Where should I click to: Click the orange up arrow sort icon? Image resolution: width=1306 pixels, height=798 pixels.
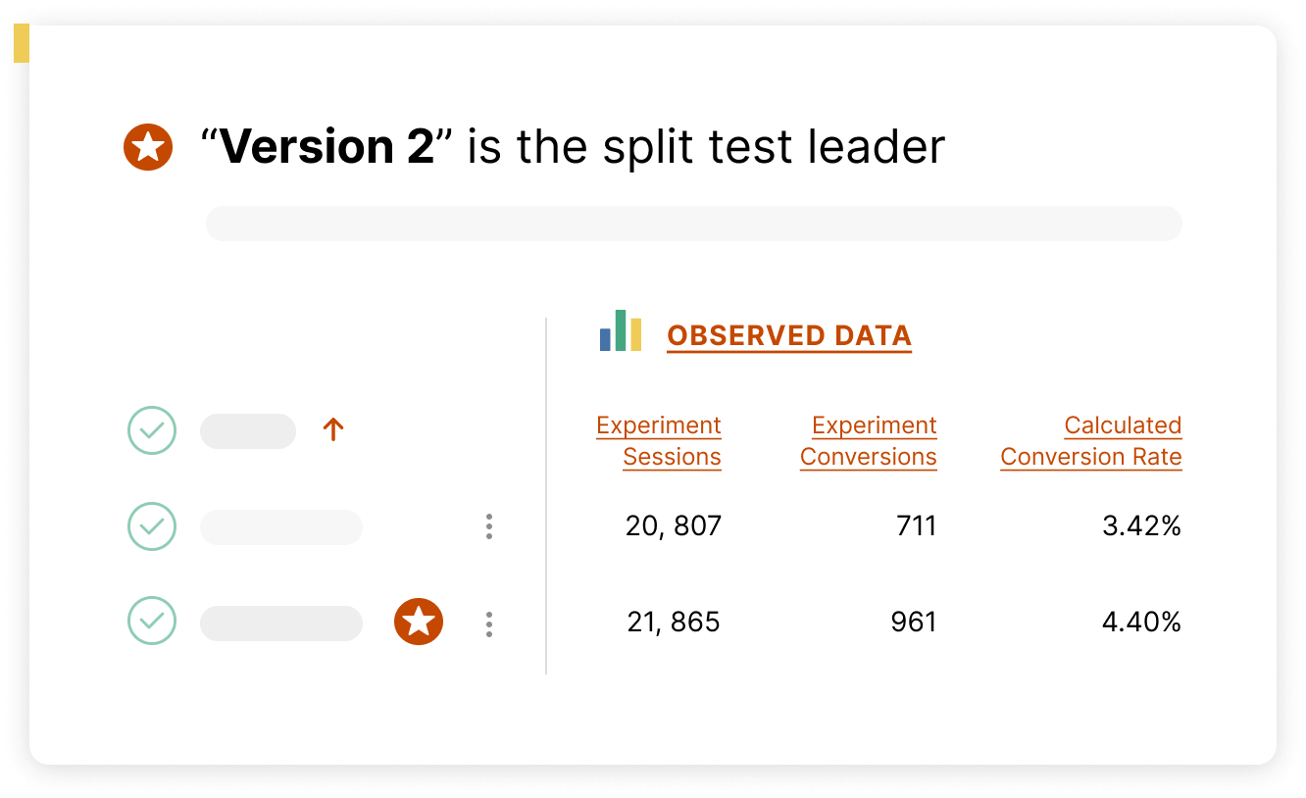[333, 429]
